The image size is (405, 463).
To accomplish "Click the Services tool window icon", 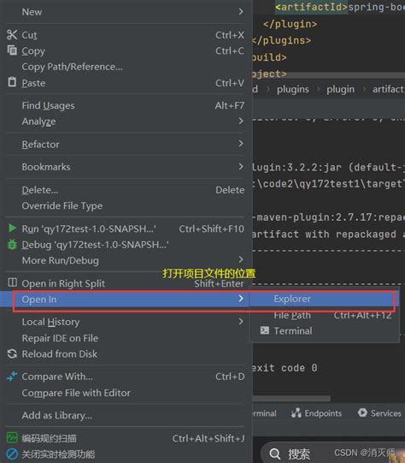I will [362, 413].
